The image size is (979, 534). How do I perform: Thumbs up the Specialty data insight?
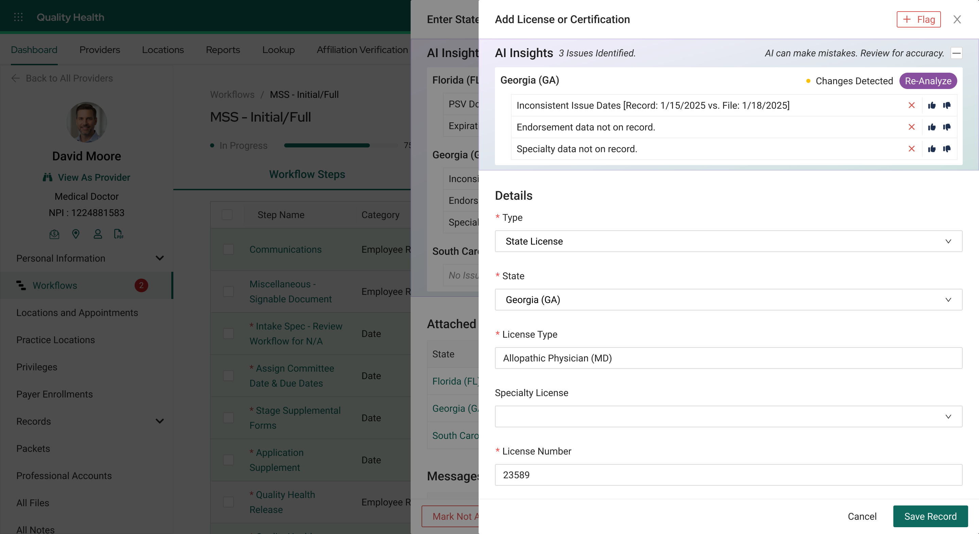[931, 148]
